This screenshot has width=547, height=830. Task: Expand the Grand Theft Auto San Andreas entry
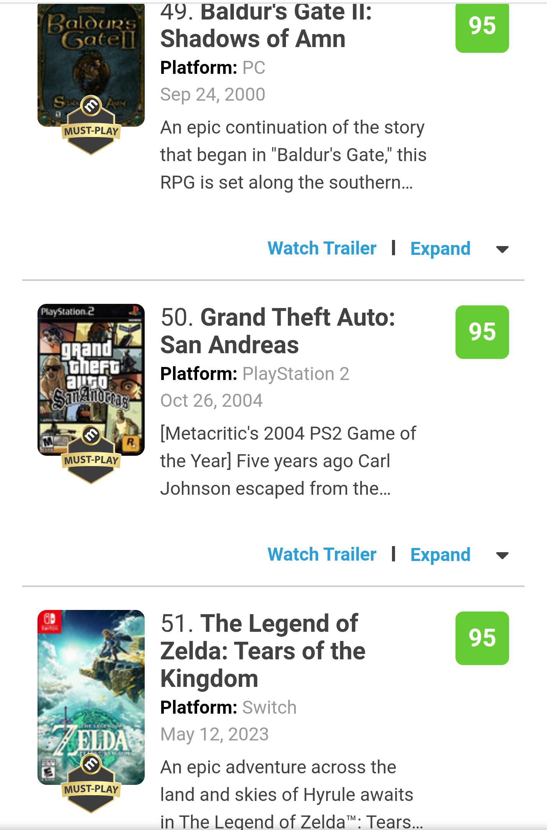pos(440,555)
